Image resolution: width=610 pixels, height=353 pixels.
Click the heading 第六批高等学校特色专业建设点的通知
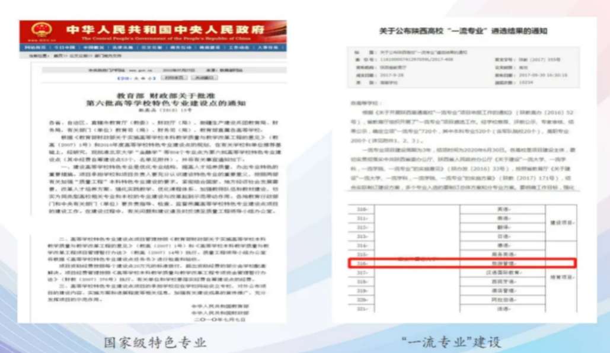coord(166,104)
